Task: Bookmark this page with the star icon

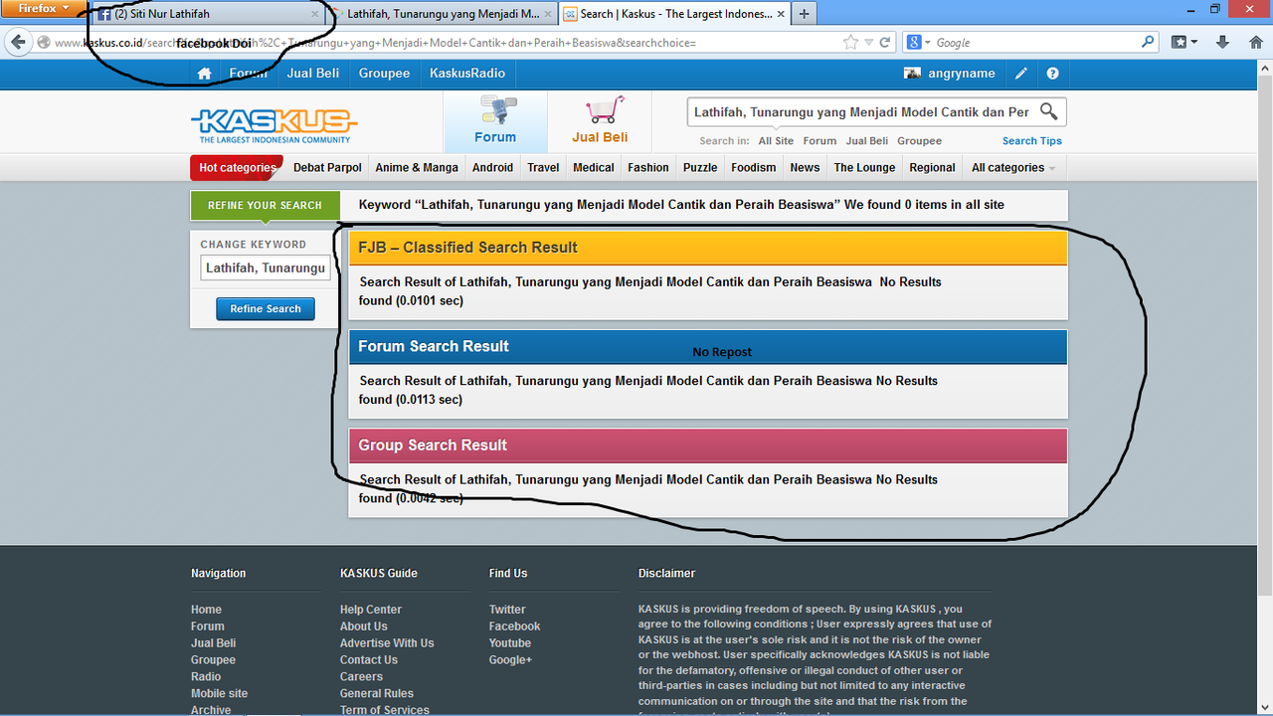Action: click(850, 43)
